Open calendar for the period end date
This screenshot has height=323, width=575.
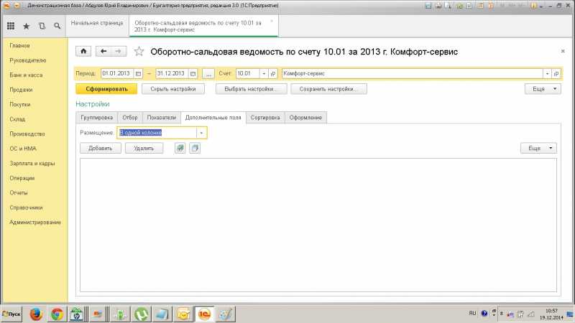click(x=193, y=74)
